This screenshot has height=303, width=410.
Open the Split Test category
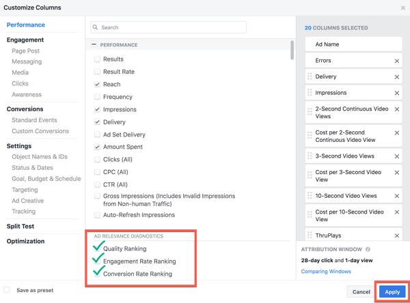20,226
